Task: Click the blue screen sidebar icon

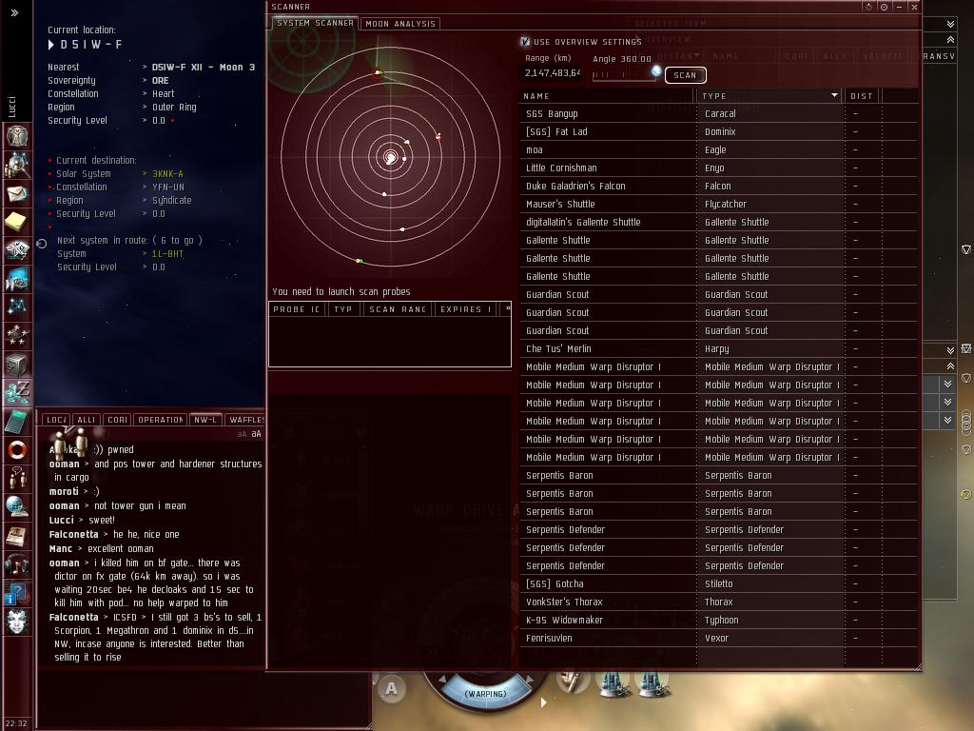Action: 17,279
